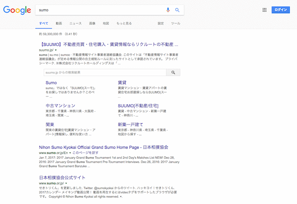Click the voice search microphone icon

168,10
